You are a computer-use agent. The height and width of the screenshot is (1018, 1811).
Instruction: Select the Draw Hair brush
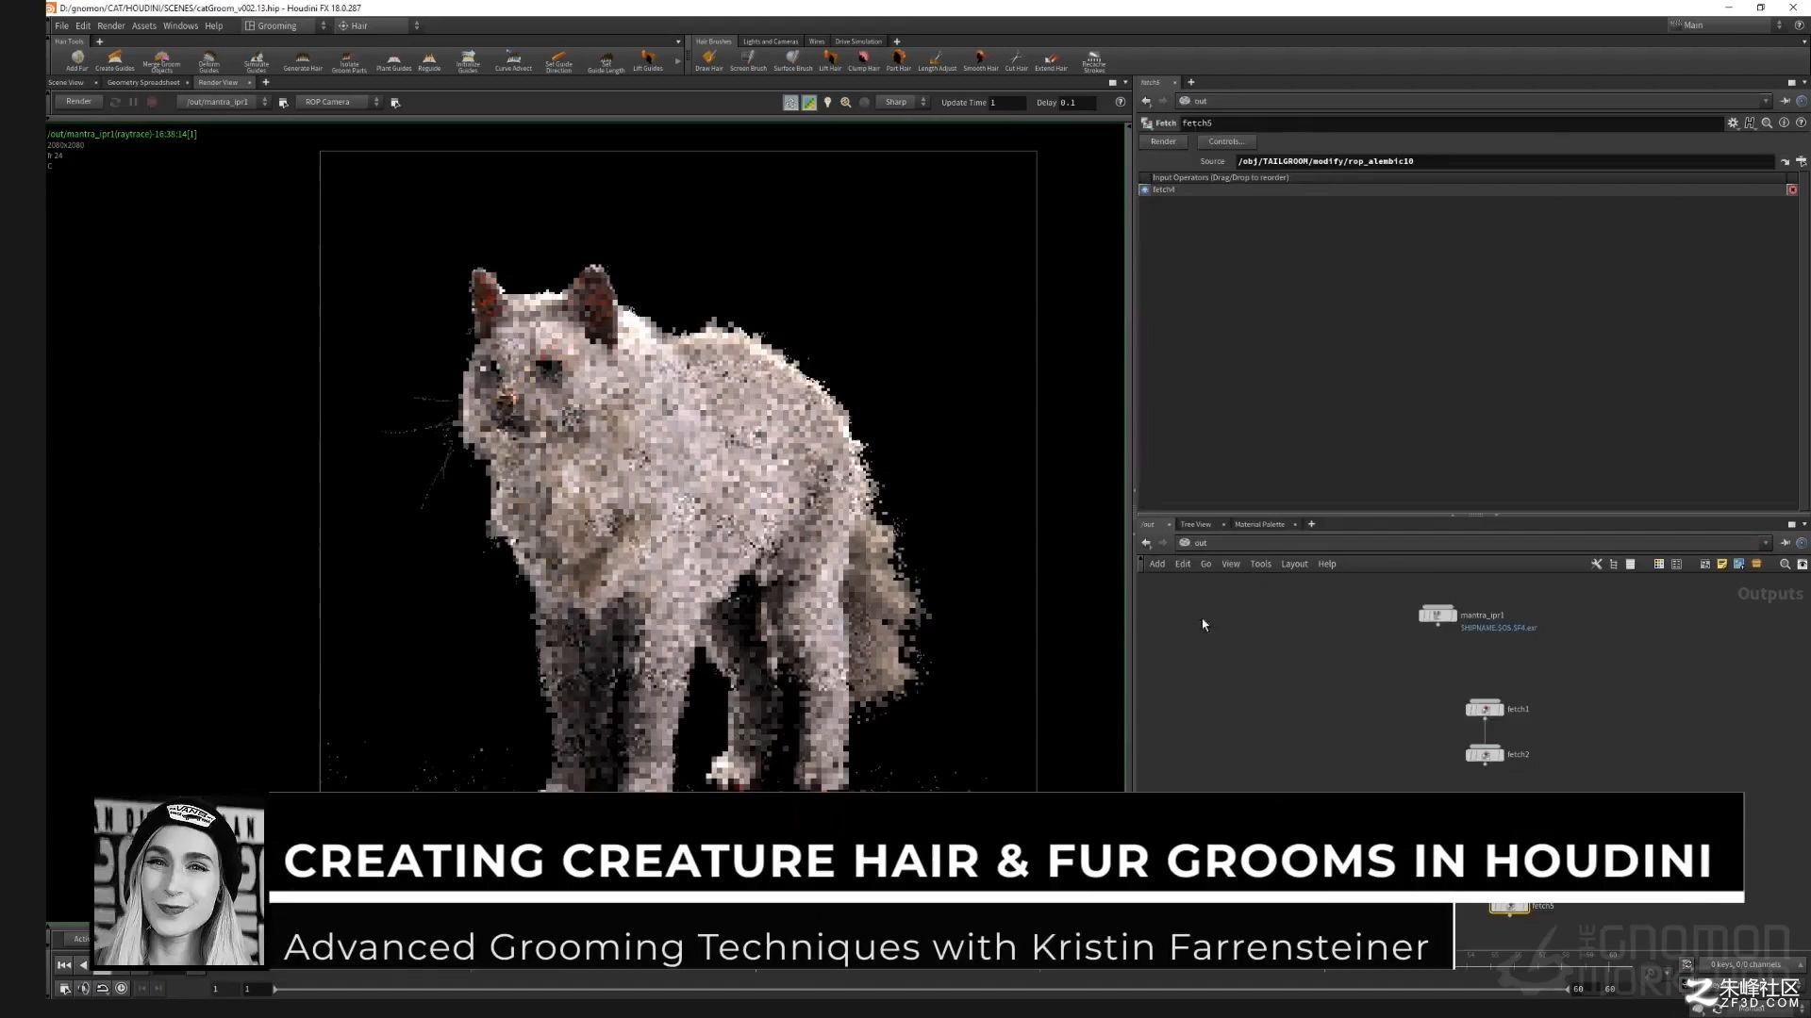click(708, 61)
